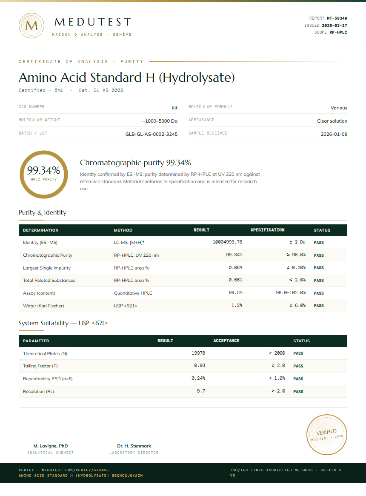Screen dimensions: 366x496
Task: Select Identity (ESI-MS) row label
Action: pos(40,243)
